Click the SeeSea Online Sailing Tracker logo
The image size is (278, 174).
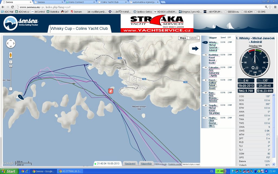click(21, 23)
